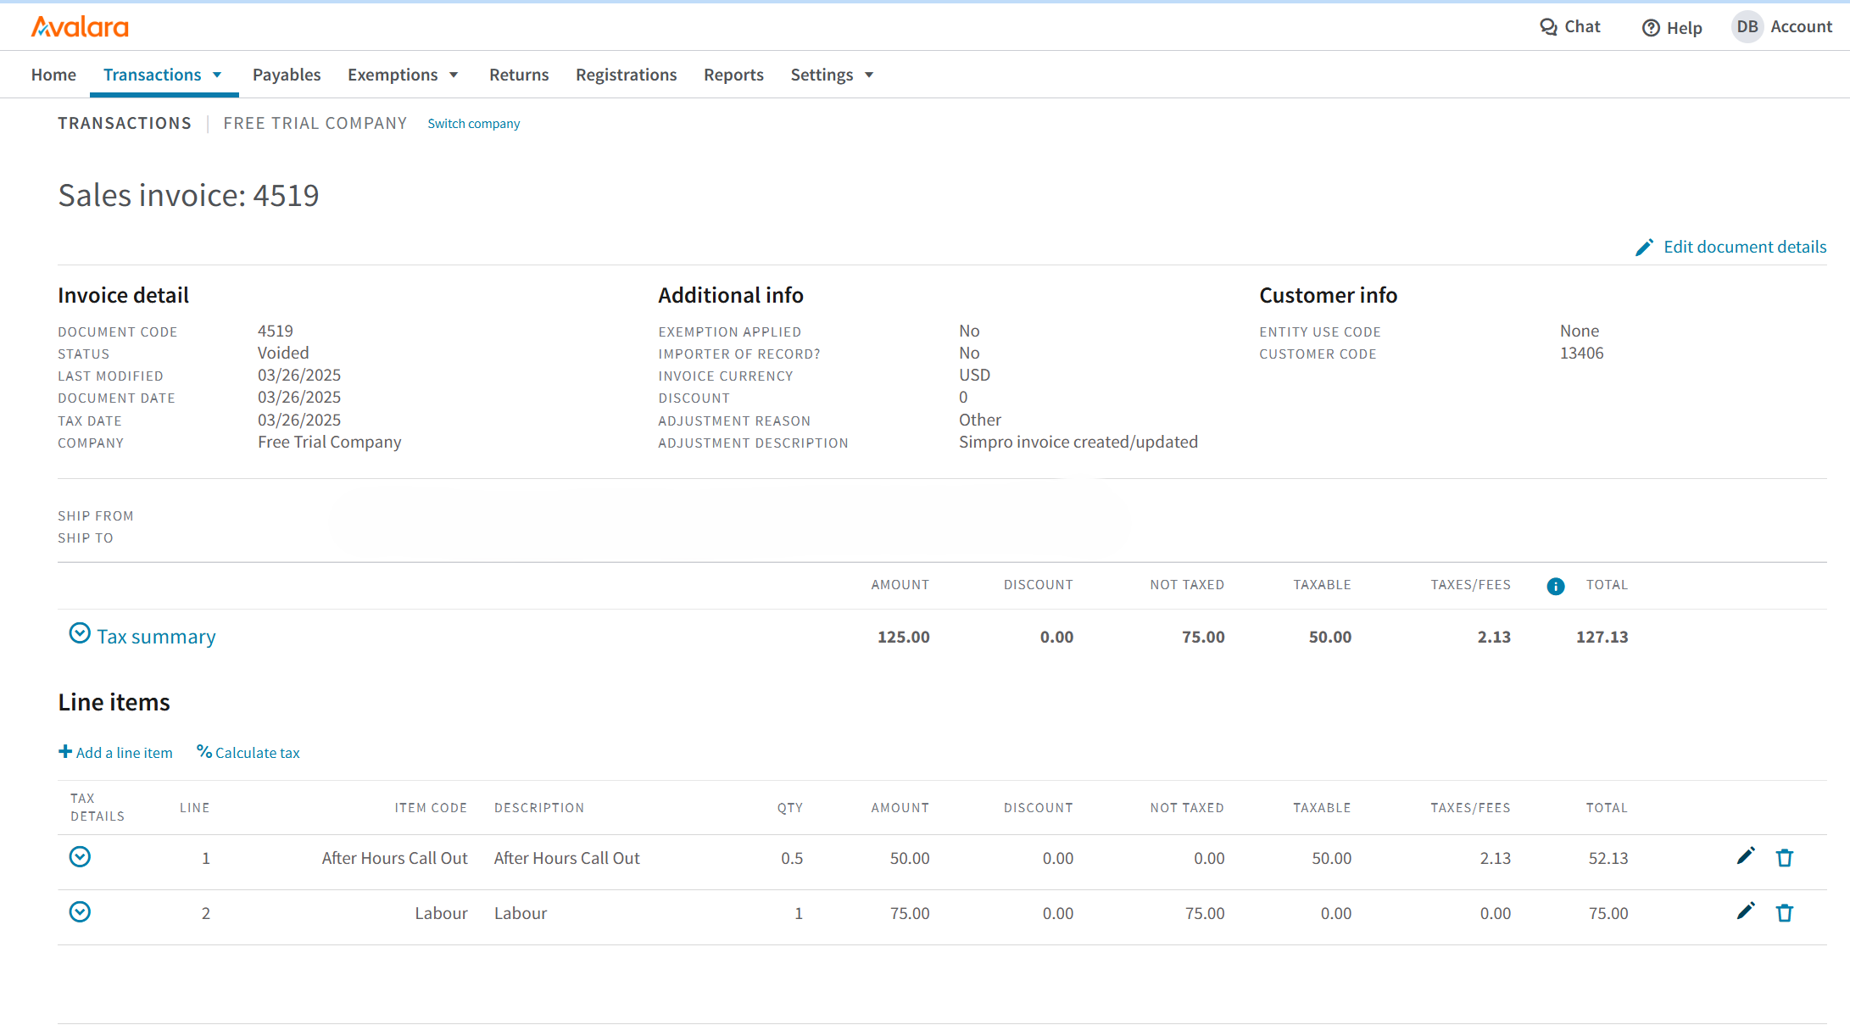Click the Avalara logo

pos(80,27)
